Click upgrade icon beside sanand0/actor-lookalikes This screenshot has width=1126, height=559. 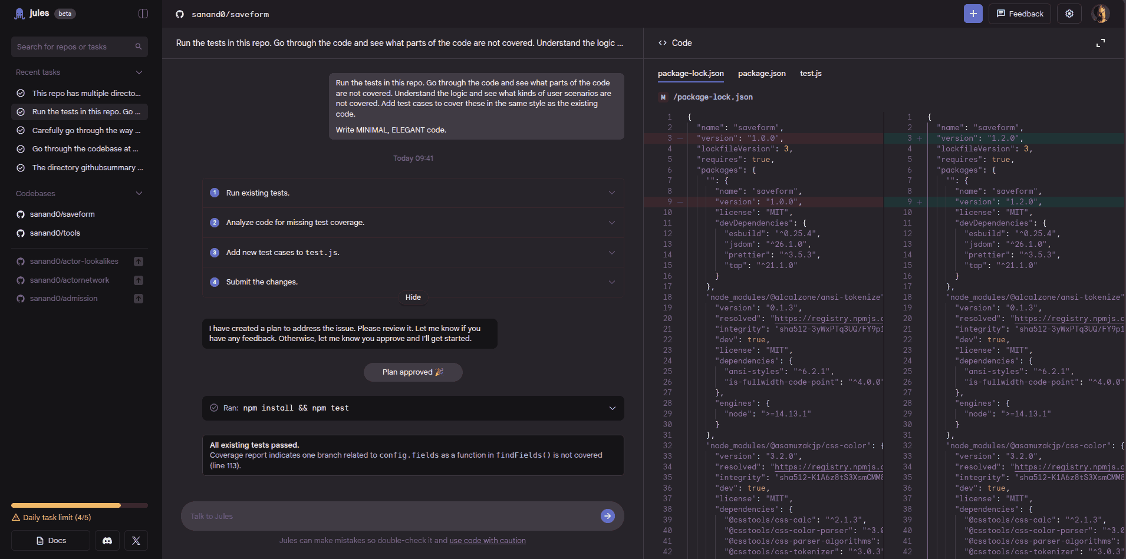pyautogui.click(x=139, y=262)
